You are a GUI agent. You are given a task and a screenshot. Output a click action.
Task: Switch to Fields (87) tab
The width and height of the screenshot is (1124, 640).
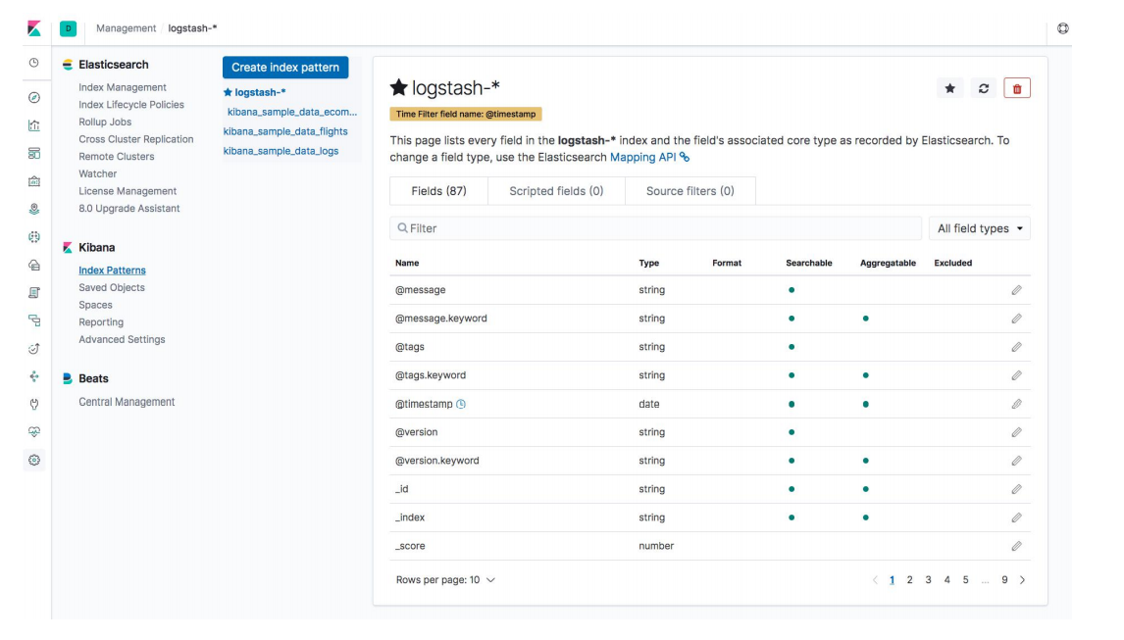point(438,191)
